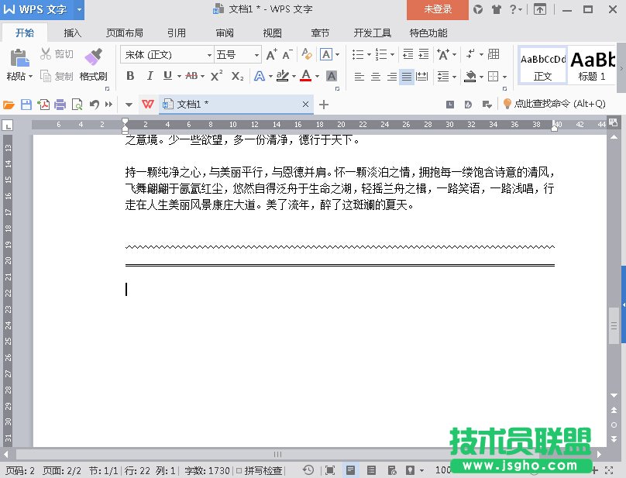Open the 页面布局 ribbon tab
Screen dimensions: 626x478
[125, 33]
